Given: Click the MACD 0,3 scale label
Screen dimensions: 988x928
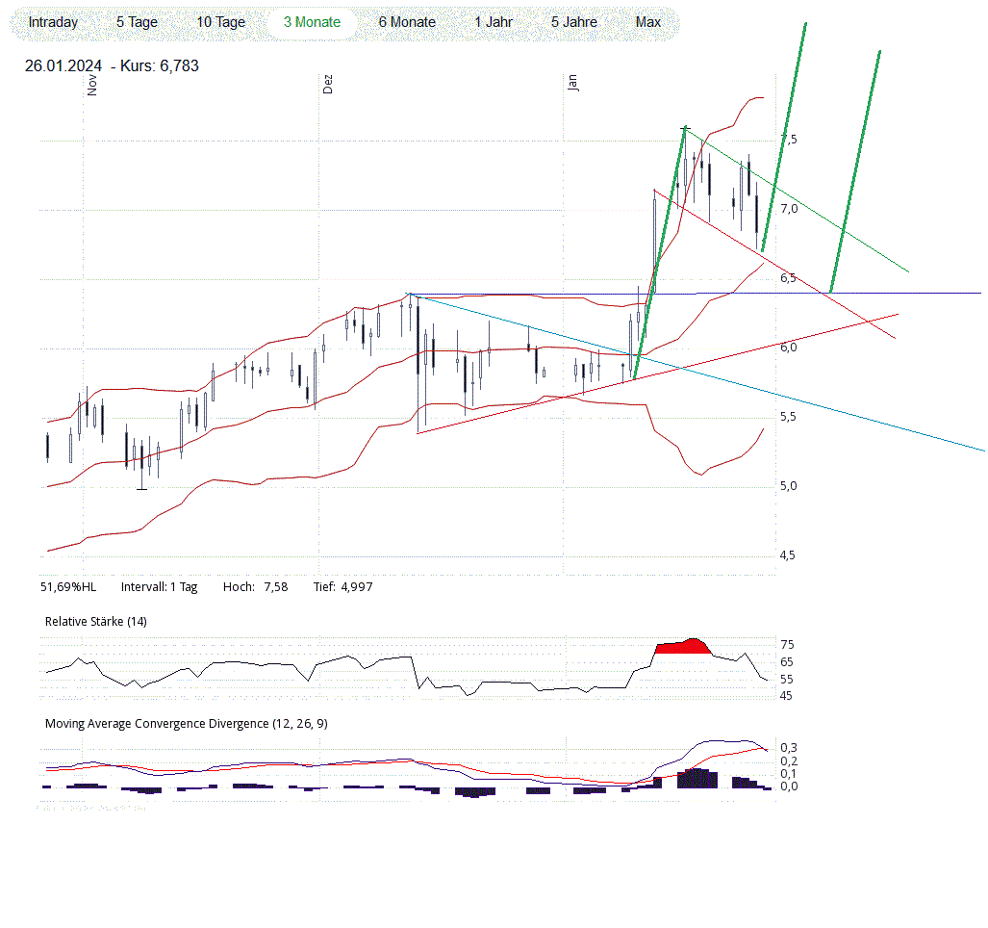Looking at the screenshot, I should pos(789,748).
